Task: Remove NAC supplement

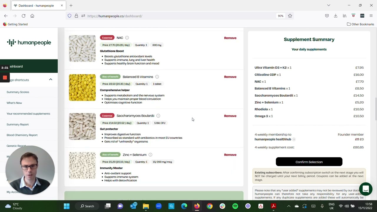Action: tap(230, 38)
